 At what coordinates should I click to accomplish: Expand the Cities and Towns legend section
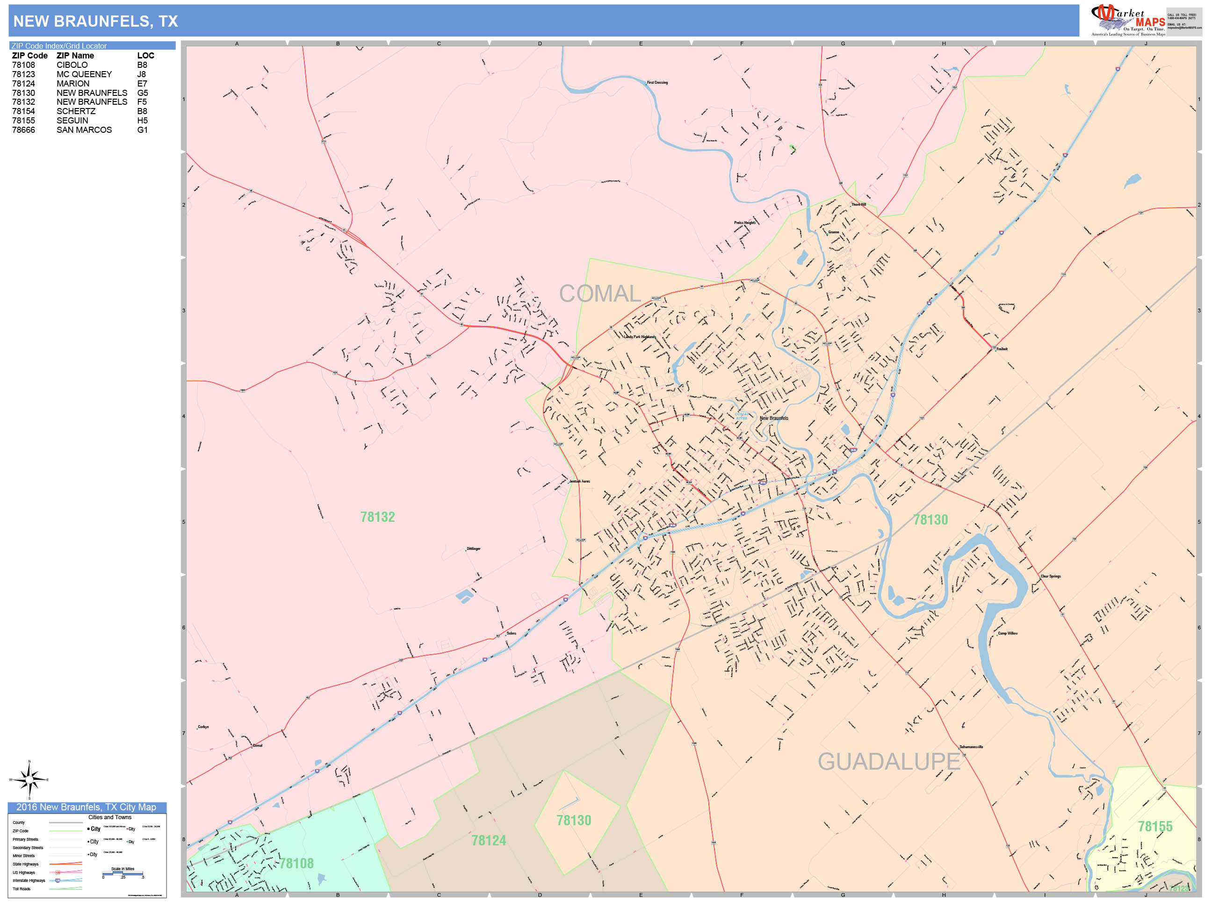[x=110, y=817]
